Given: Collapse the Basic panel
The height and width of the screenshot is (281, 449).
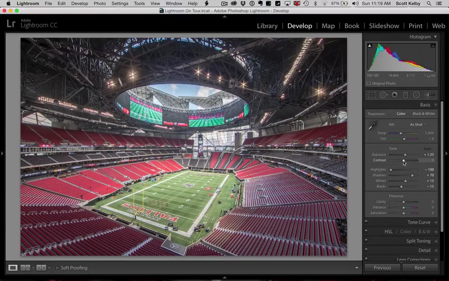Looking at the screenshot, I should point(435,105).
